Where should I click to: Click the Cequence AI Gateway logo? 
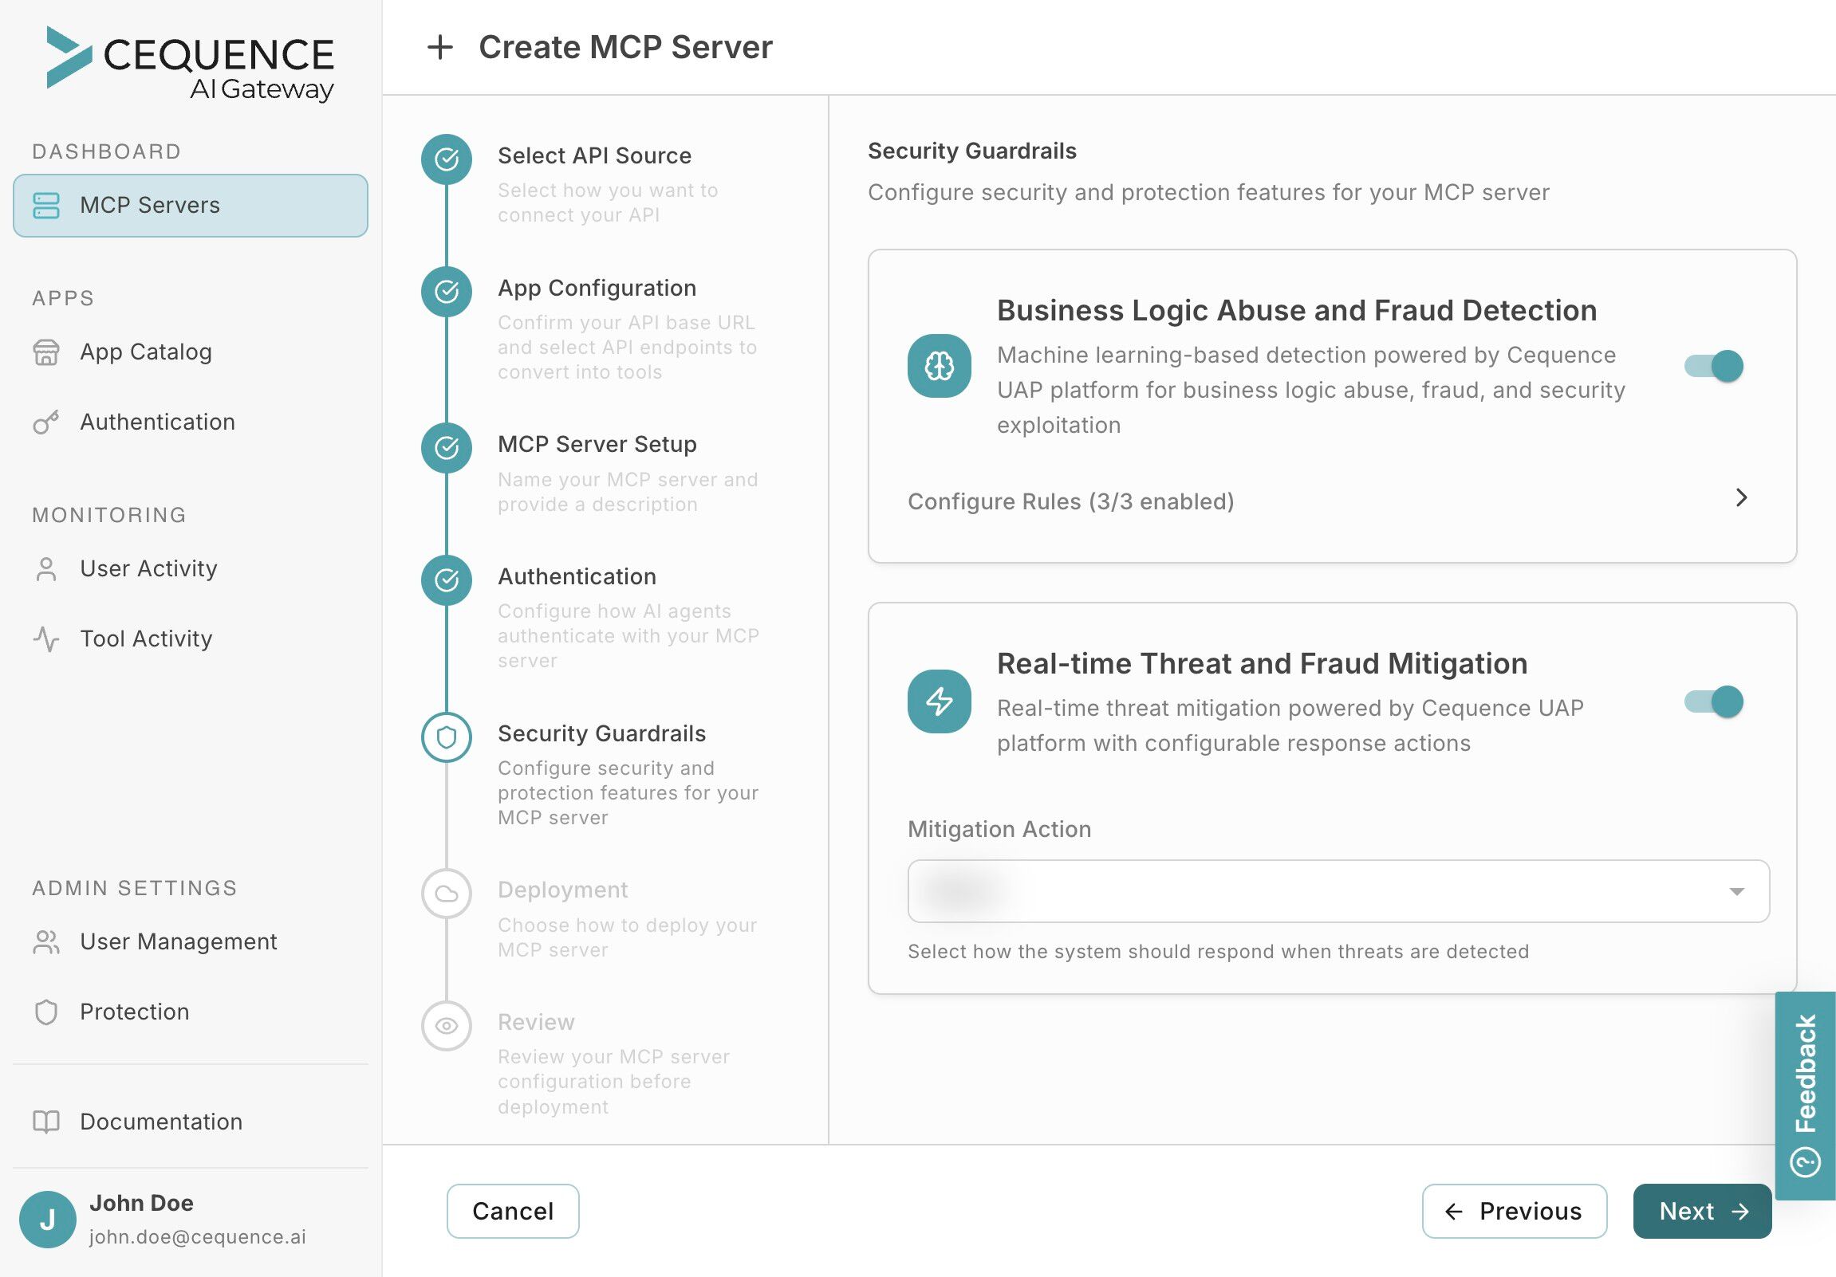191,65
